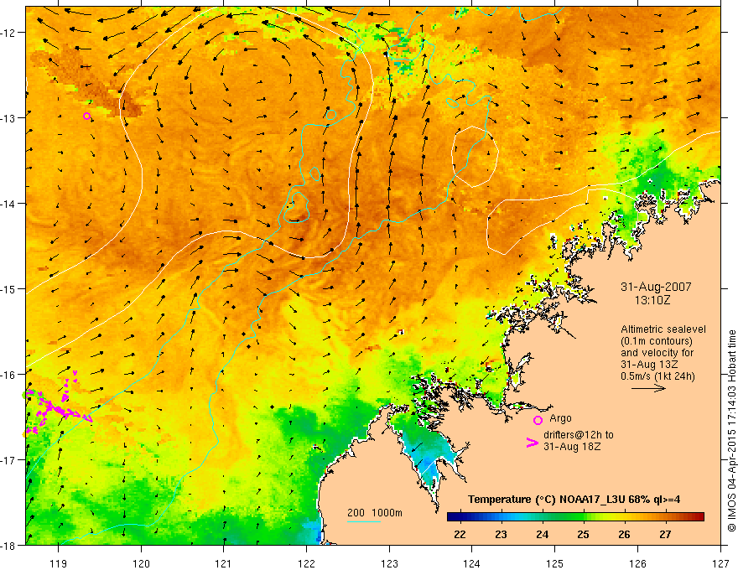Click the '125' longitude axis label
The image size is (738, 570).
tap(555, 563)
